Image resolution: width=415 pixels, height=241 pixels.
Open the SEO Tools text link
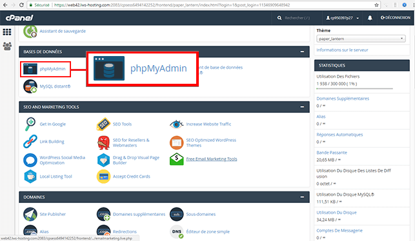pos(122,124)
